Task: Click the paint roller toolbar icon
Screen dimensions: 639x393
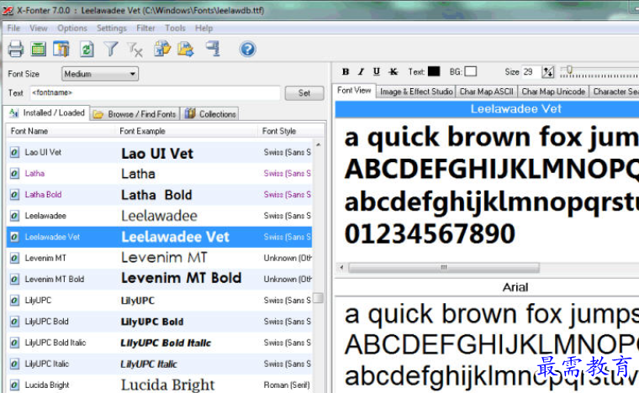Action: pyautogui.click(x=213, y=49)
